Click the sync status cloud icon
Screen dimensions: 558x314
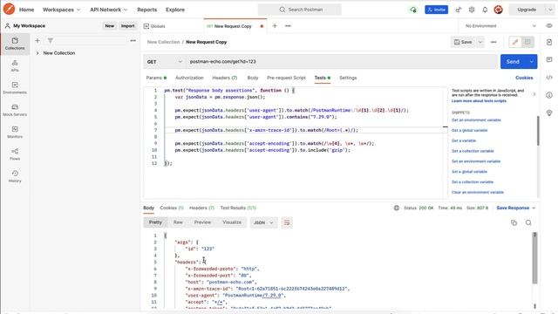[413, 10]
